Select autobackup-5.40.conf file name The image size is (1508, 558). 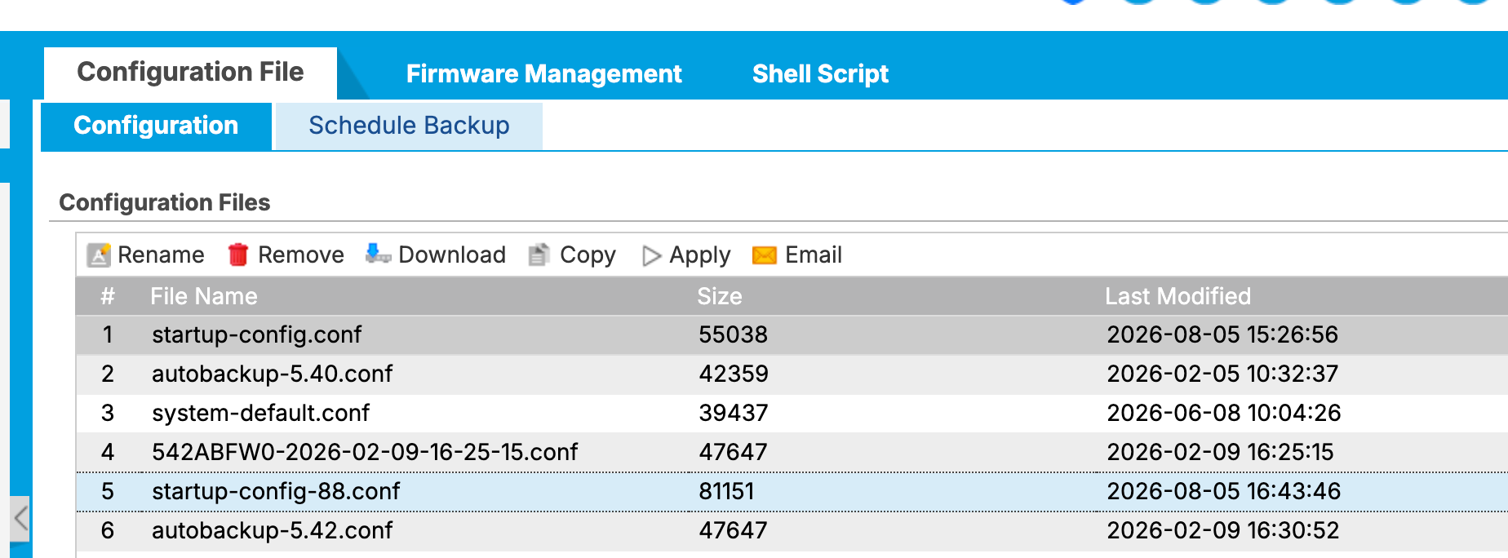(x=272, y=374)
